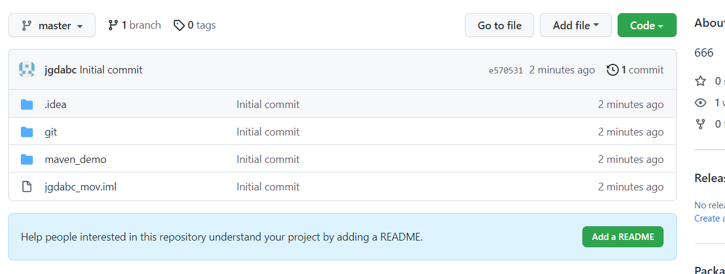
Task: Expand the Add file dropdown
Action: coord(576,25)
